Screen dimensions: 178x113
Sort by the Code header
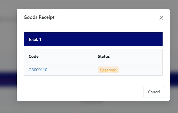point(33,56)
